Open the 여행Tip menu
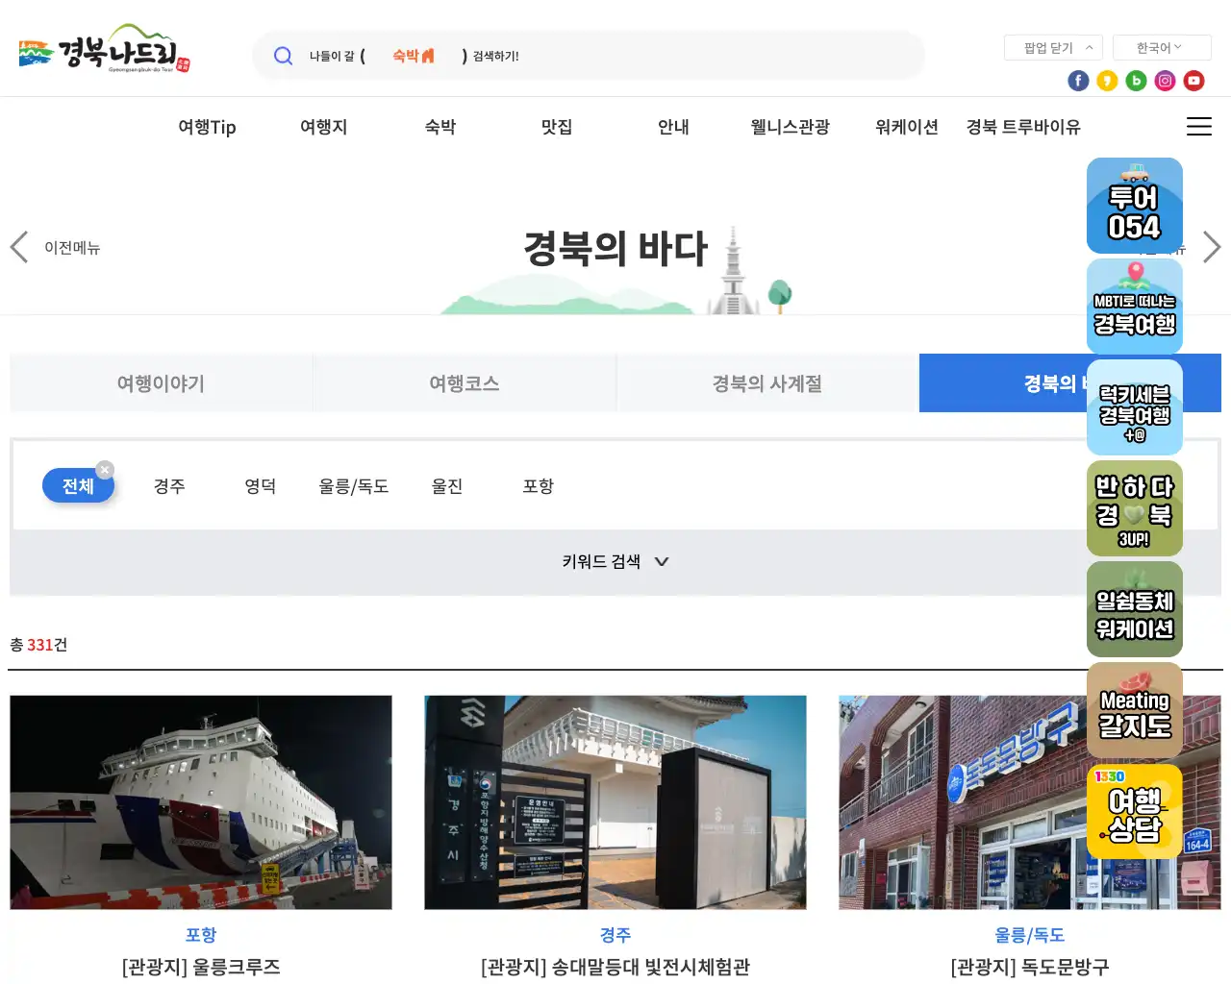 [x=207, y=127]
